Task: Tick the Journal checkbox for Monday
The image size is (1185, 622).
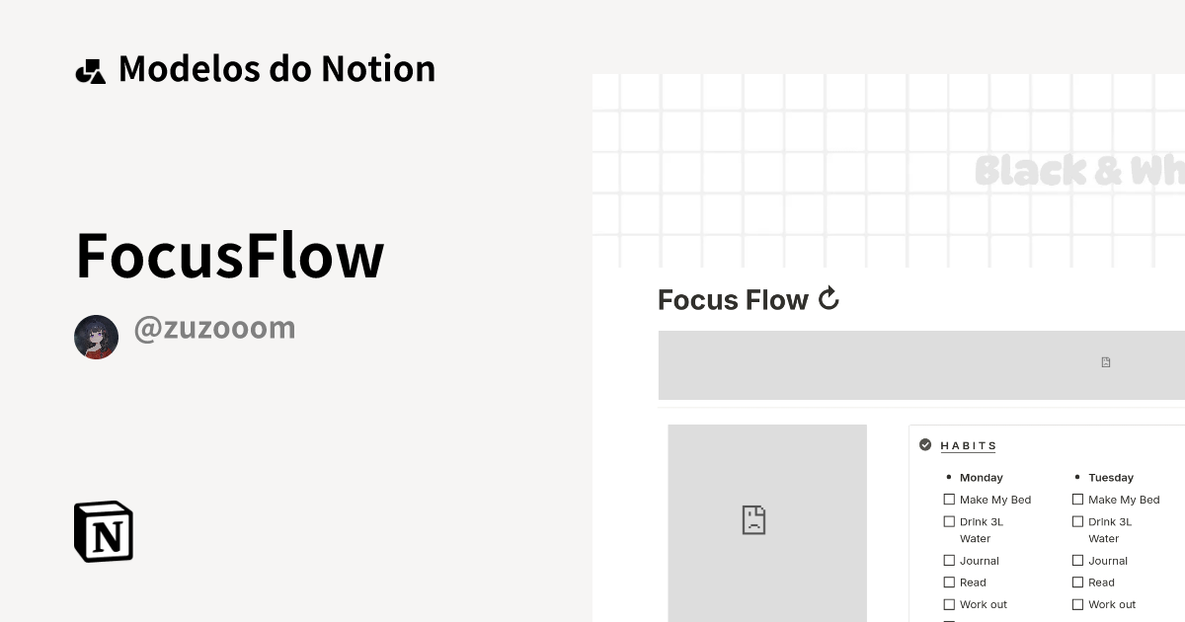Action: click(x=949, y=560)
